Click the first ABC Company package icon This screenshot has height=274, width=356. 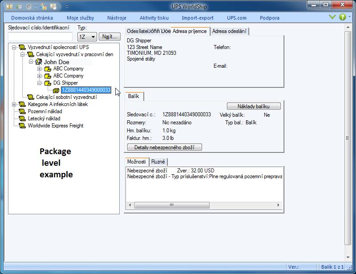point(48,69)
